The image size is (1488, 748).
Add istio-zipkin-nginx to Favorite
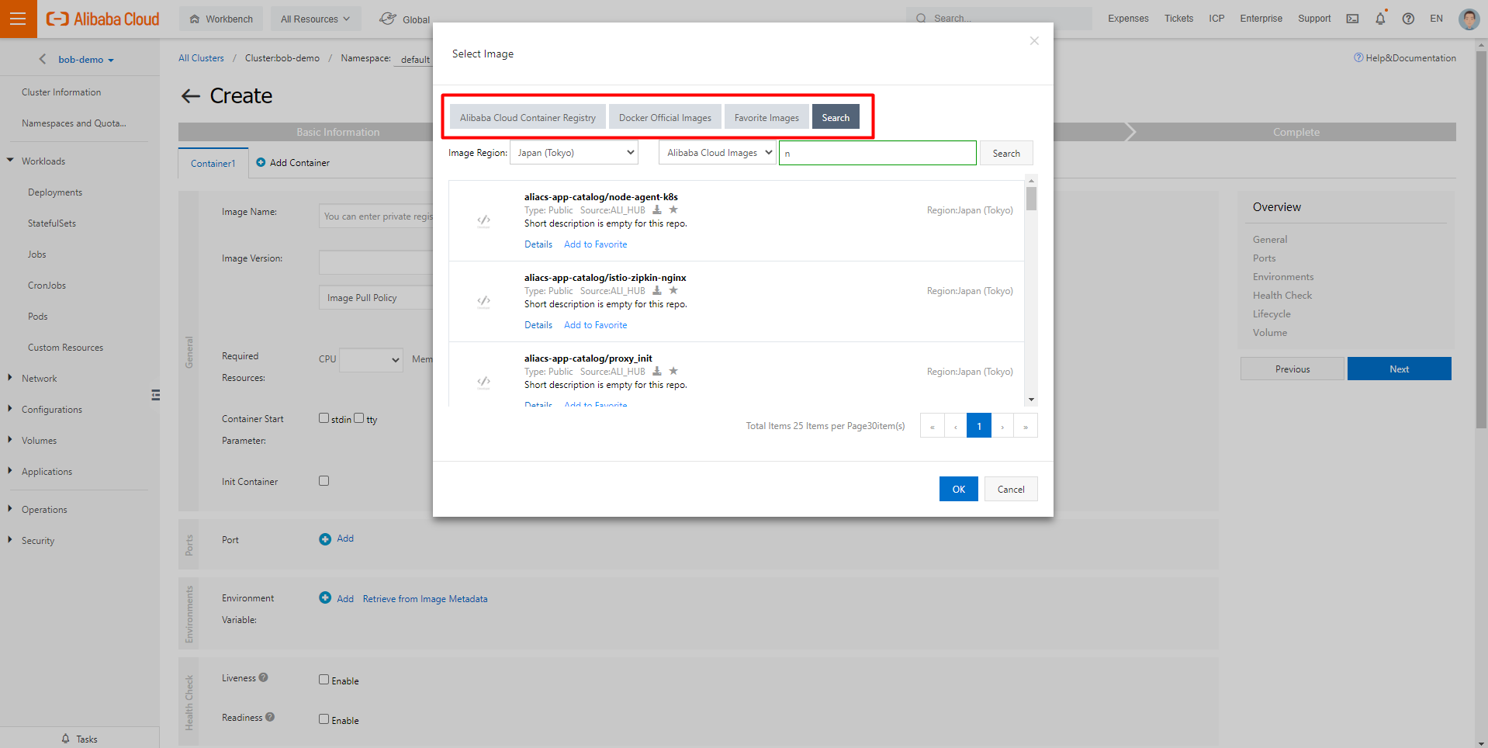[x=596, y=325]
